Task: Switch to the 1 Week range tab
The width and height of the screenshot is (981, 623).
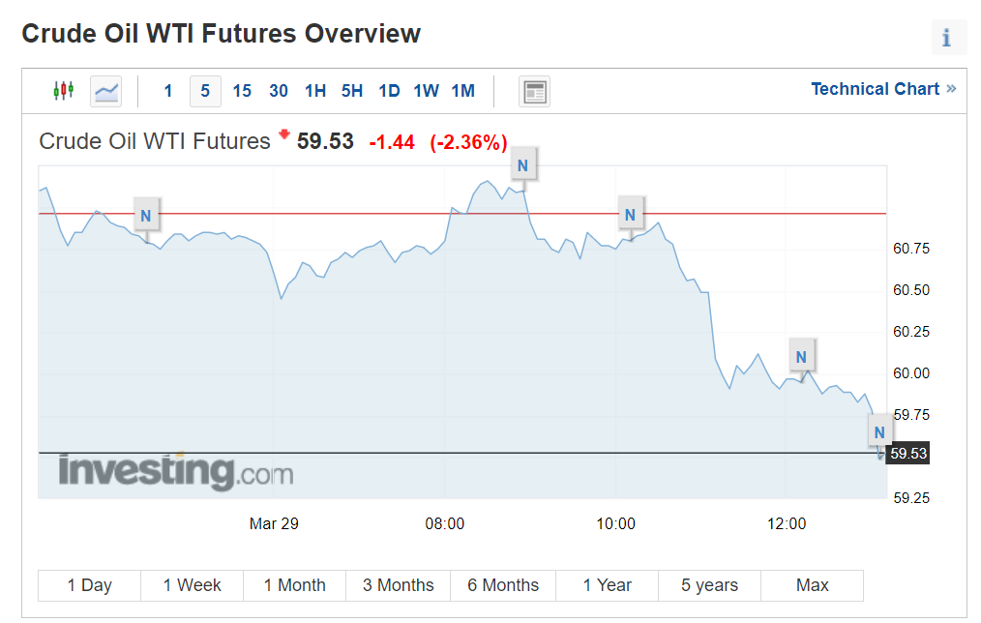Action: (192, 585)
